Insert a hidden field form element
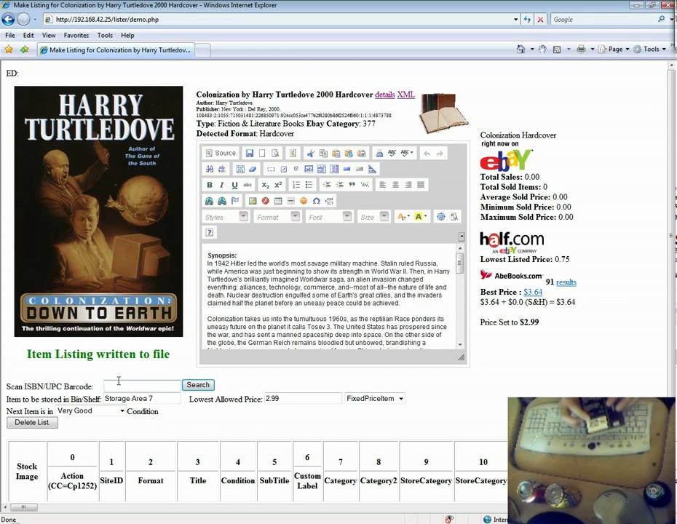This screenshot has width=677, height=524. point(372,169)
